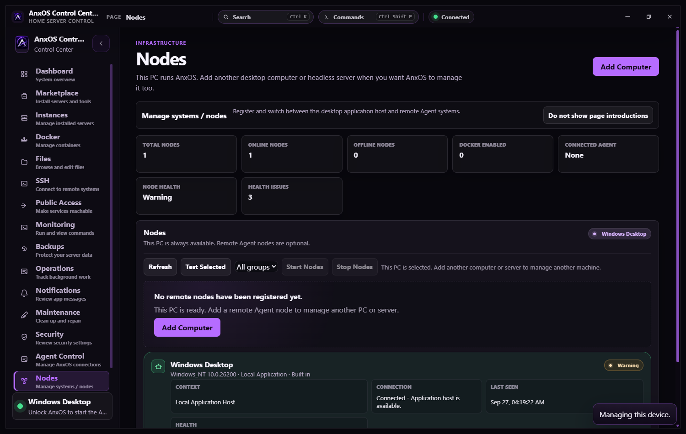Click Do not show page introductions
The width and height of the screenshot is (686, 434).
tap(598, 116)
